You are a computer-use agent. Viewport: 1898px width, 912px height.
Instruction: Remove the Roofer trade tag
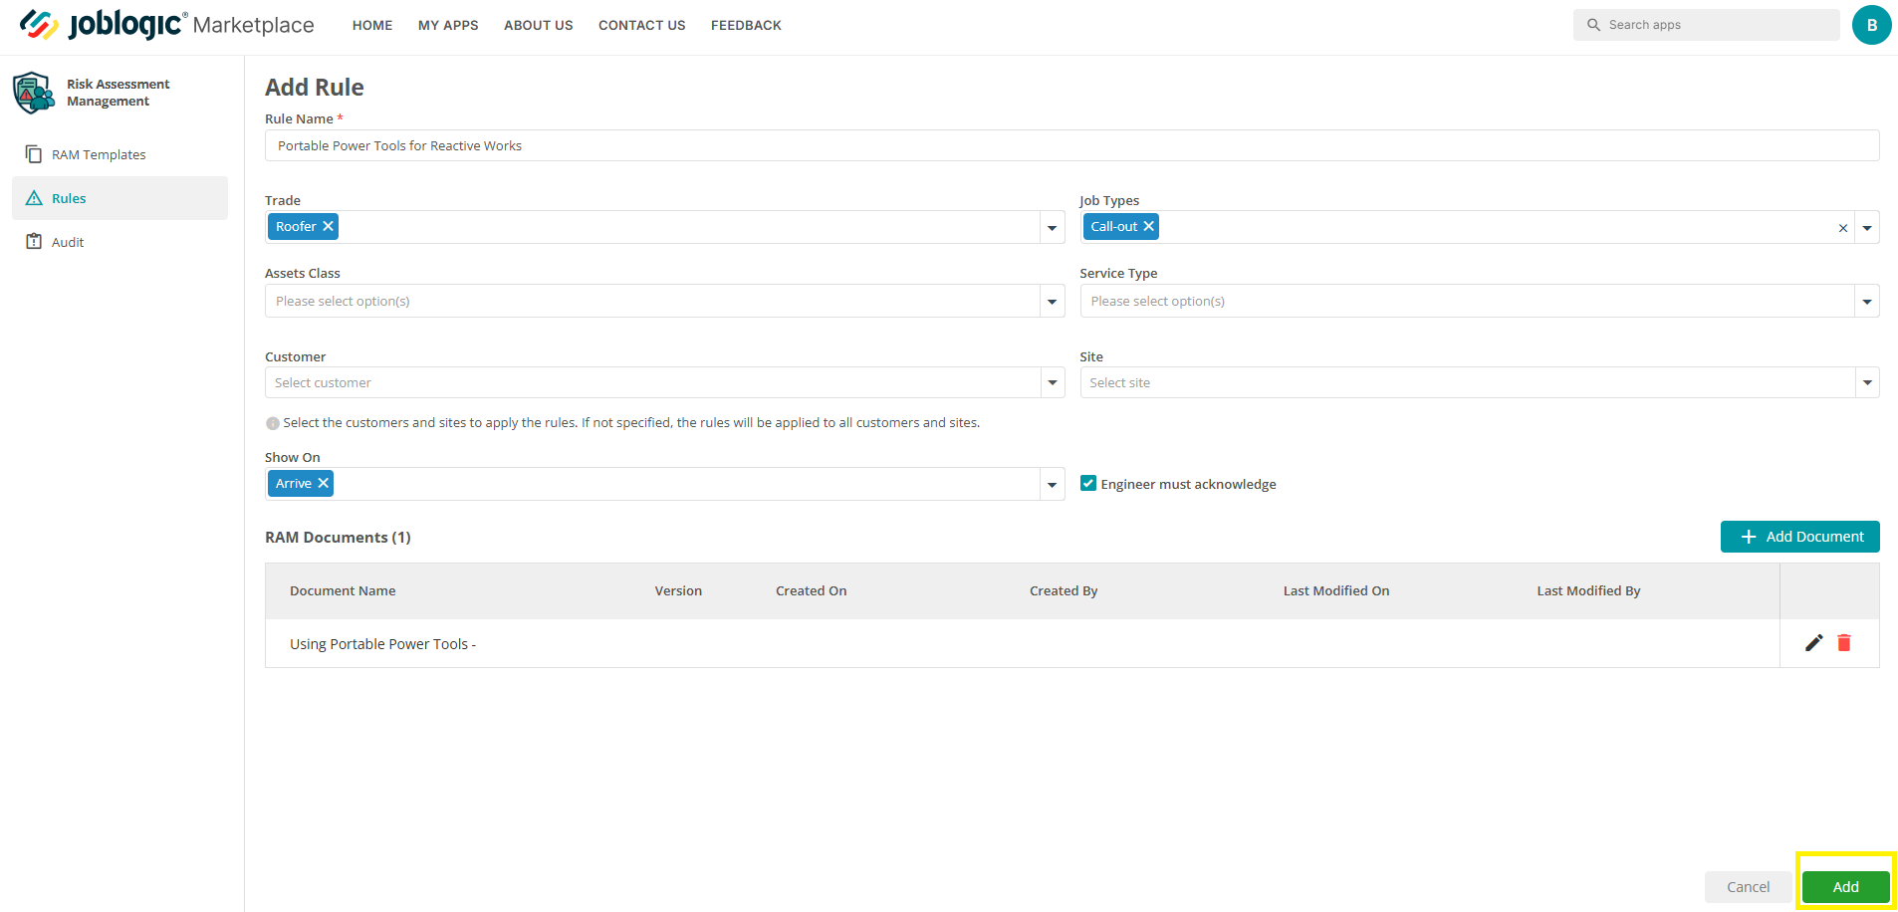(x=328, y=227)
